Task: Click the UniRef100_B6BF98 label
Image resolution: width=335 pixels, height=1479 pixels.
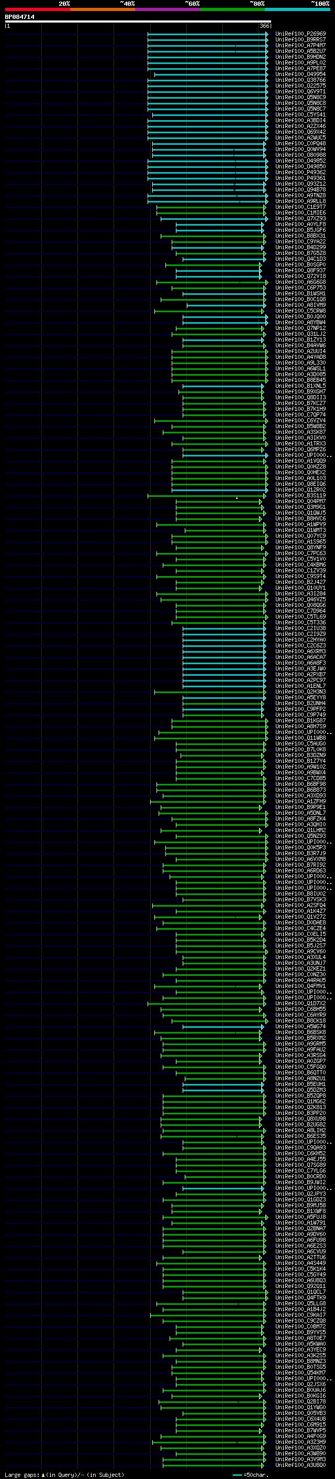Action: click(x=300, y=784)
